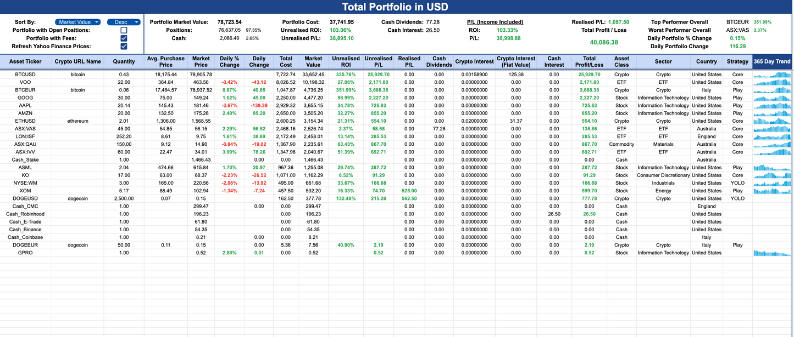Viewport: 794px width, 337px height.
Task: Click Portfolio Market Value 78,723.54
Action: 230,22
